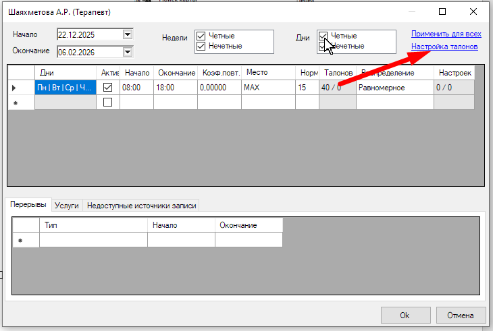Check the Актив checkbox in new row
Viewport: 493px width, 331px height.
coord(107,102)
